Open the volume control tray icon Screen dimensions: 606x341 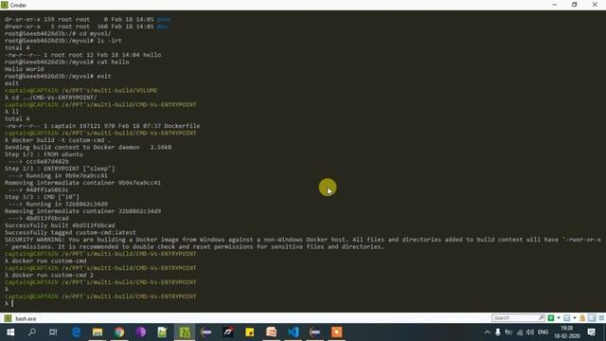tap(530, 332)
